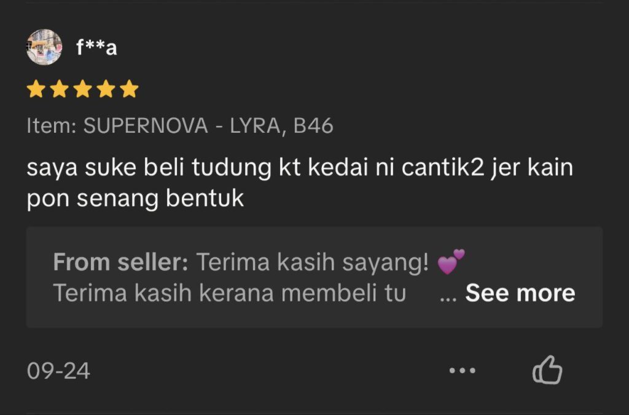Tap the review line starting "saya suke"
629x415 pixels.
pyautogui.click(x=299, y=168)
